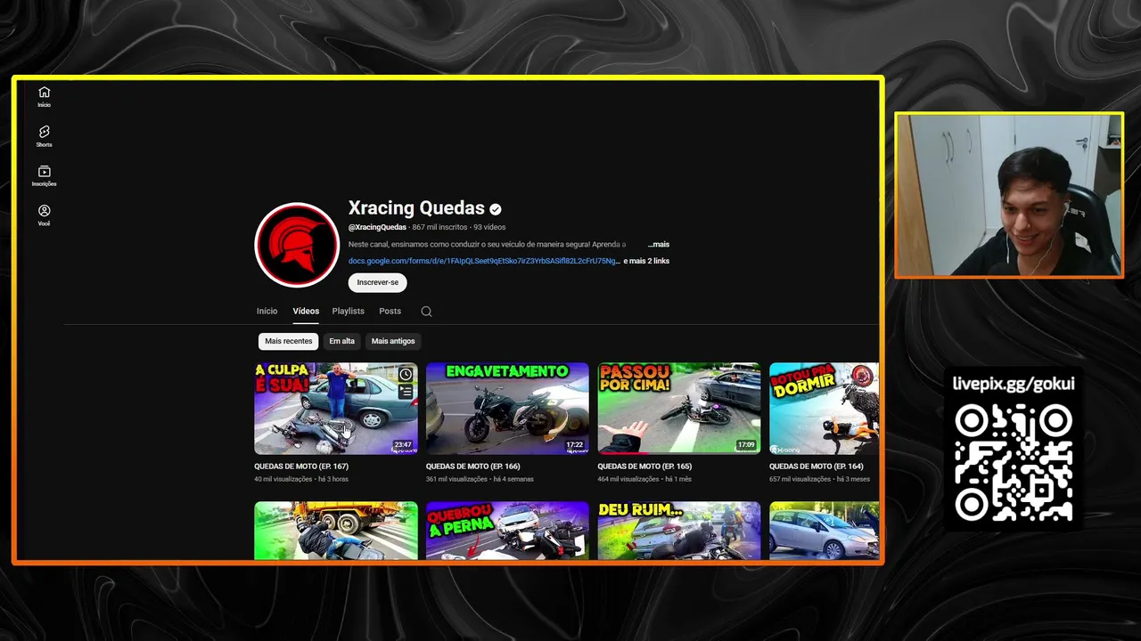Screen dimensions: 1141x641
Task: Click the '93 vídeos' text
Action: click(x=489, y=227)
